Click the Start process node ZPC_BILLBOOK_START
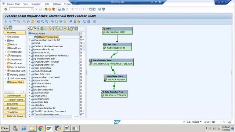The height and width of the screenshot is (132, 235). (x=117, y=30)
